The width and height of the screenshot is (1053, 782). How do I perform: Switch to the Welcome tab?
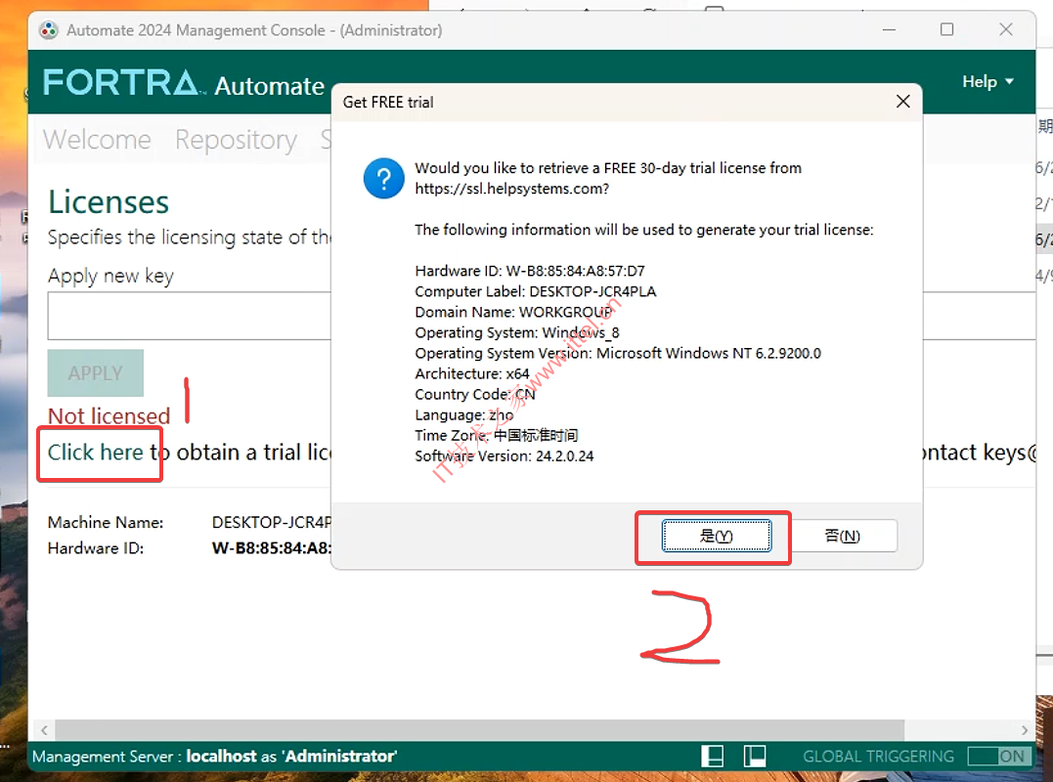(98, 140)
